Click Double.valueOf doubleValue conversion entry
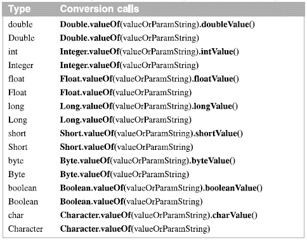Screen dimensions: 307x240 [157, 25]
